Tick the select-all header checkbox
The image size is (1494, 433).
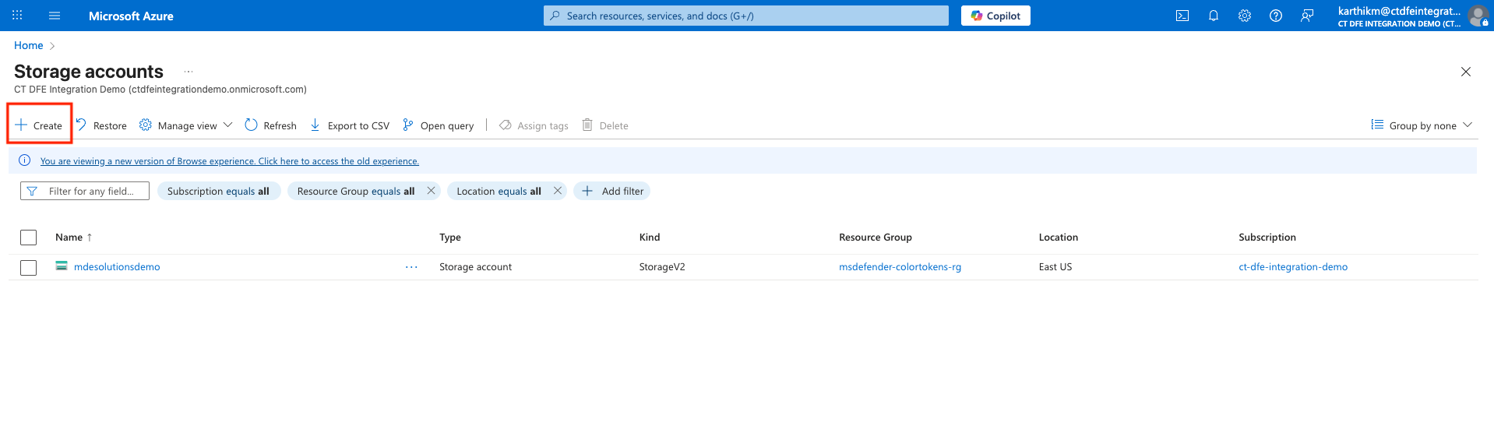pyautogui.click(x=29, y=238)
